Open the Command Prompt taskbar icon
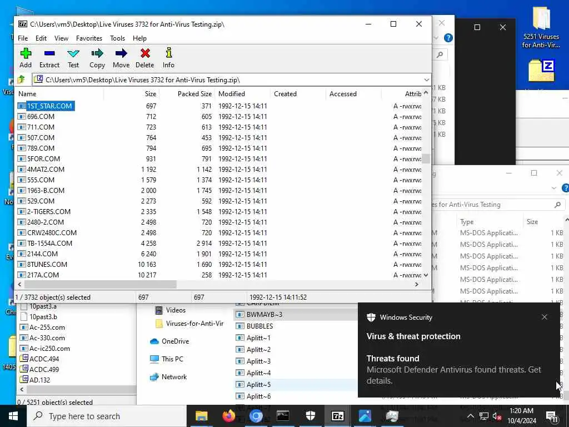This screenshot has width=569, height=427. tap(283, 416)
